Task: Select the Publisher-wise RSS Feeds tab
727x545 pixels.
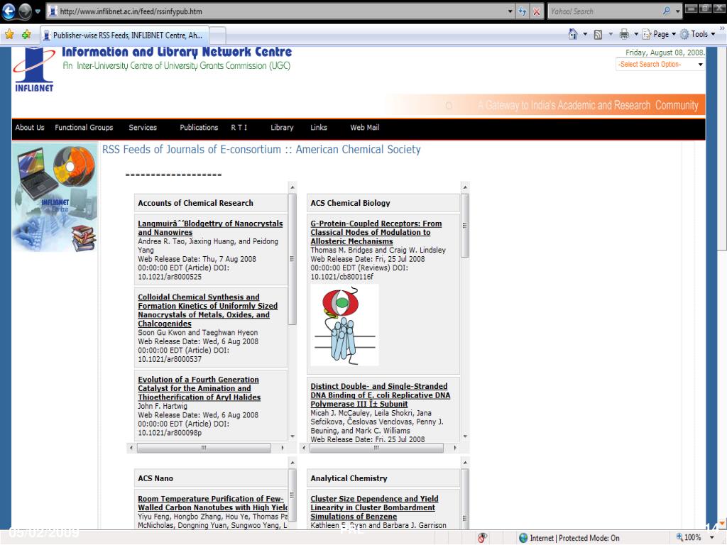Action: [124, 35]
